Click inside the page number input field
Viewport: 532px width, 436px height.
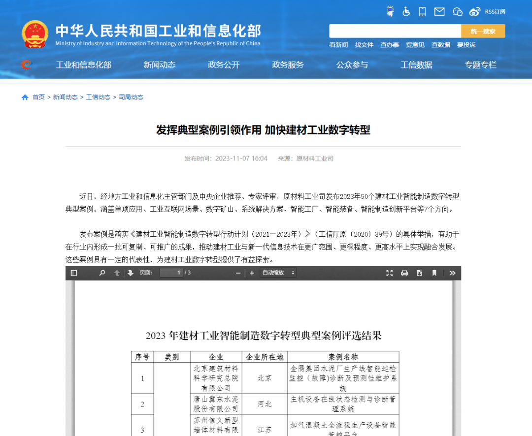coord(171,273)
